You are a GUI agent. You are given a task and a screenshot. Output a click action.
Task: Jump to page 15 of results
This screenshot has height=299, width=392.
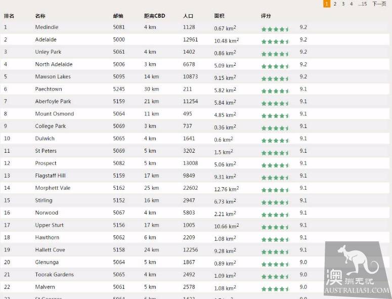362,4
